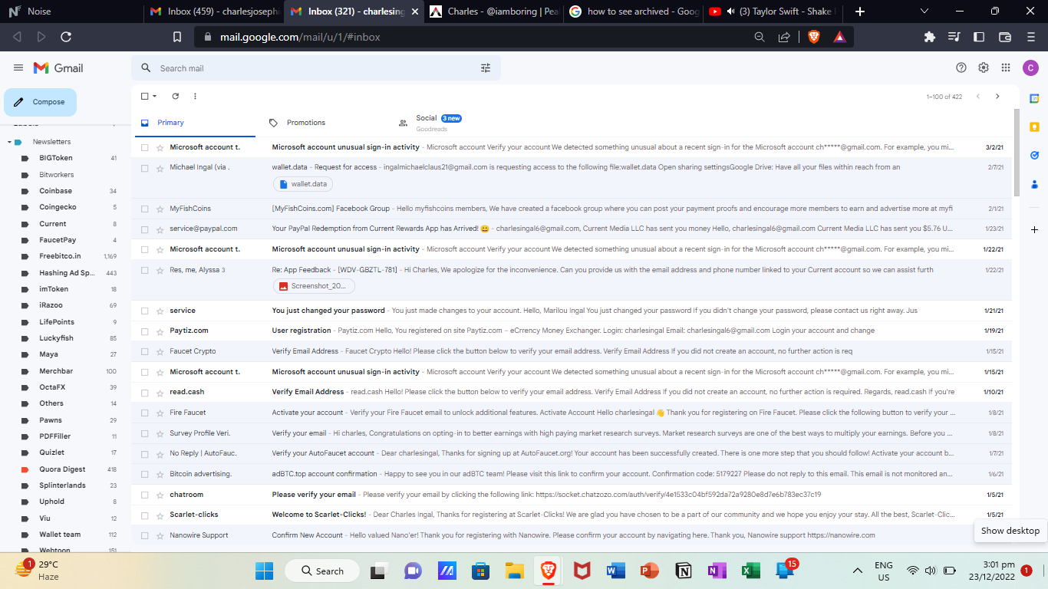Screen dimensions: 1048x589
Task: Open Gmail Support help icon
Action: click(x=961, y=67)
